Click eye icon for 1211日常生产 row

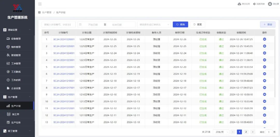(264, 115)
